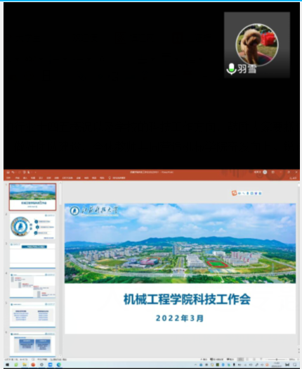Switch to Reading view icon in the status bar
This screenshot has height=369, width=302.
pos(254,360)
